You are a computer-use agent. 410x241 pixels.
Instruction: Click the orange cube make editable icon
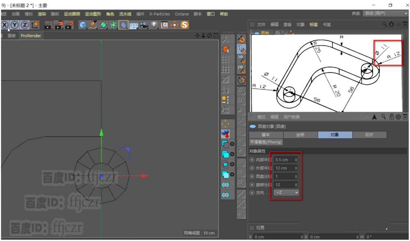(x=225, y=49)
